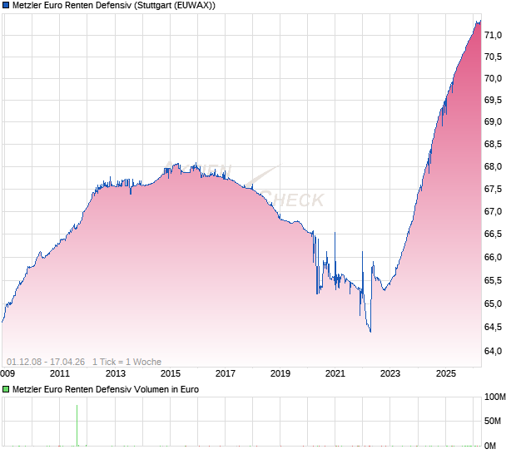516x454 pixels.
Task: Select the 2015 label on the time axis
Action: click(x=170, y=373)
